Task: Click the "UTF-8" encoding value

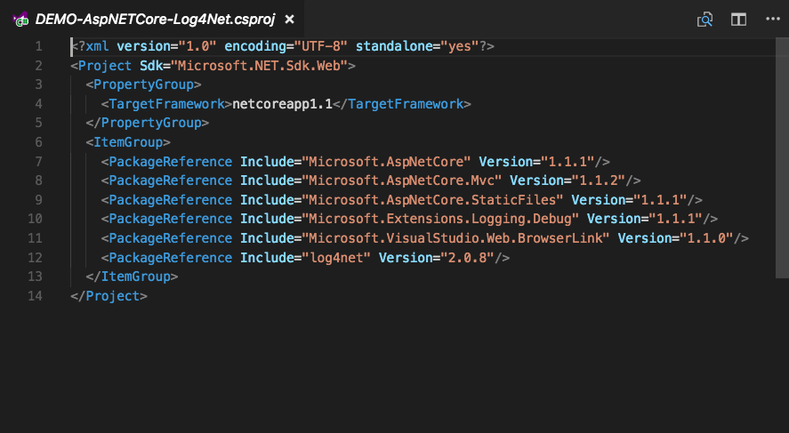Action: (x=324, y=46)
